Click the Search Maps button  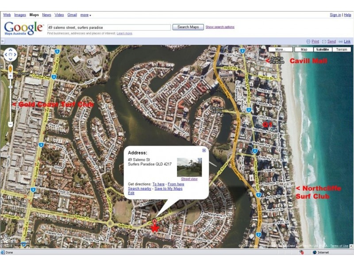188,27
